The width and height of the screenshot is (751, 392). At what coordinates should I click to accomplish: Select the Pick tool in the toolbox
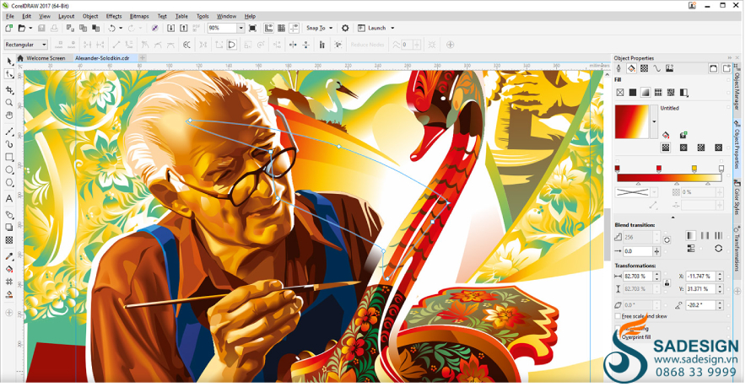pyautogui.click(x=9, y=62)
